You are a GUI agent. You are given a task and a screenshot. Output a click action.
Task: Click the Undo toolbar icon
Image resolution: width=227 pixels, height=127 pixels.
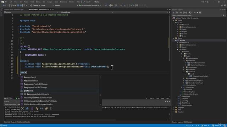point(24,6)
